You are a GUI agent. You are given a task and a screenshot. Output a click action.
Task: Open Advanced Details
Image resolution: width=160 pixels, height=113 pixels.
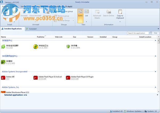(97, 14)
